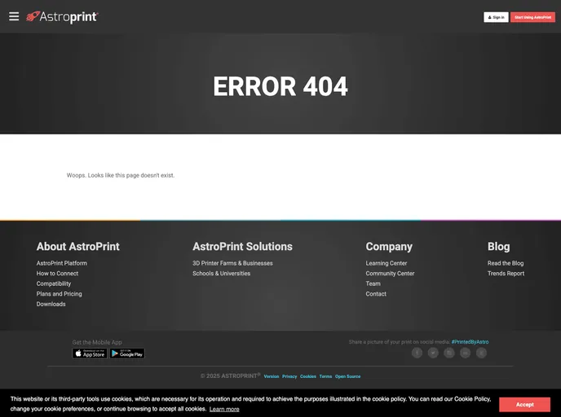Click the Company footer heading
561x417 pixels.
pos(389,247)
